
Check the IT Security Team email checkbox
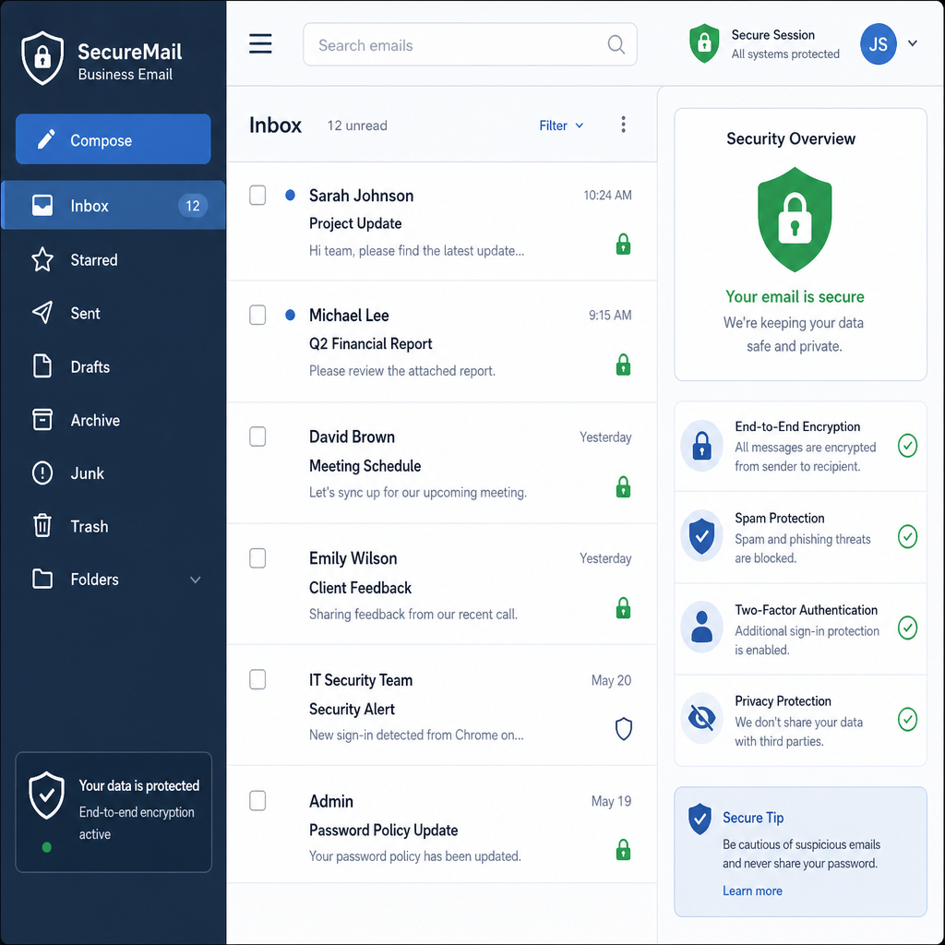(x=257, y=679)
